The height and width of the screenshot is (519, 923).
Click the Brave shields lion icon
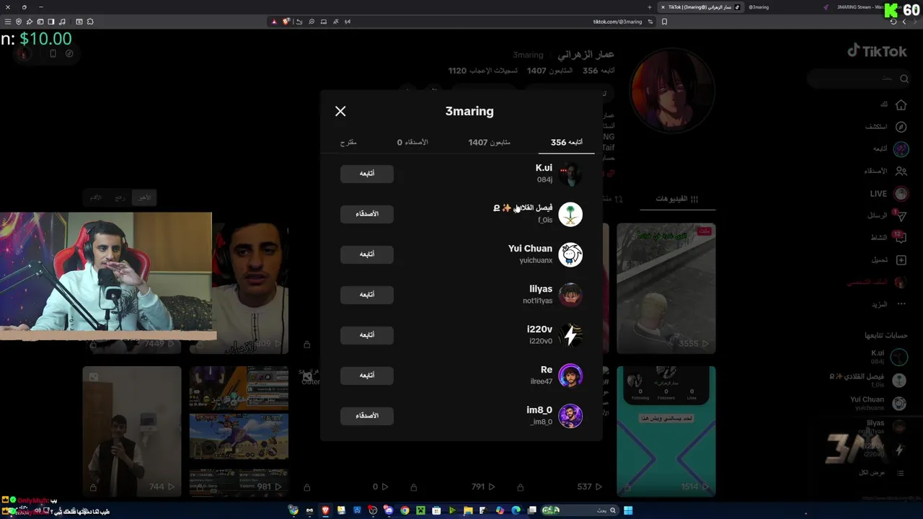point(286,22)
